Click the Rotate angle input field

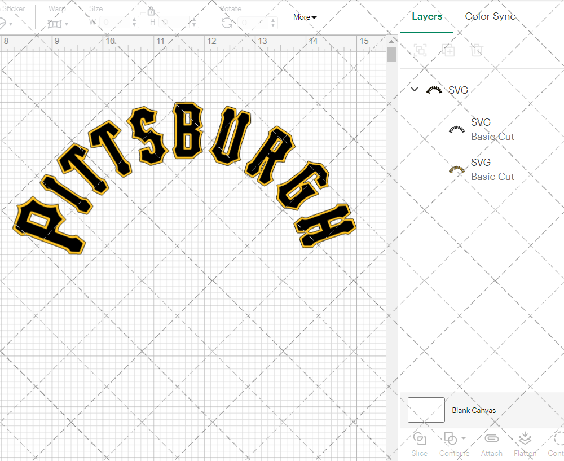(x=253, y=23)
